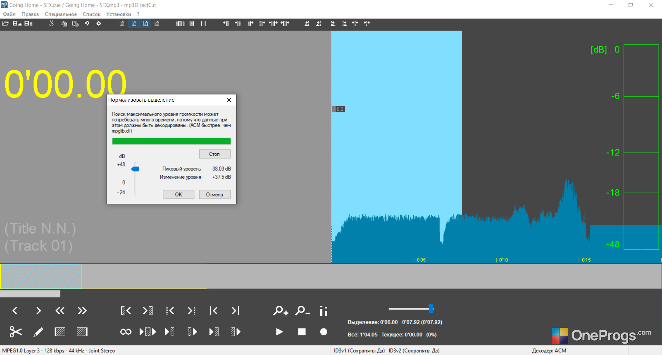The height and width of the screenshot is (355, 662).
Task: Click the pause bars toolbar icon
Action: point(203,23)
